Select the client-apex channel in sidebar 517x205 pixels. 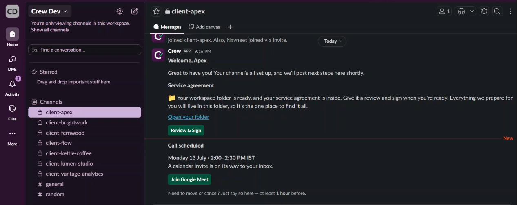(x=85, y=112)
